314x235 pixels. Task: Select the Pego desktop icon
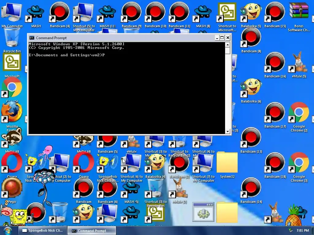coord(12,188)
